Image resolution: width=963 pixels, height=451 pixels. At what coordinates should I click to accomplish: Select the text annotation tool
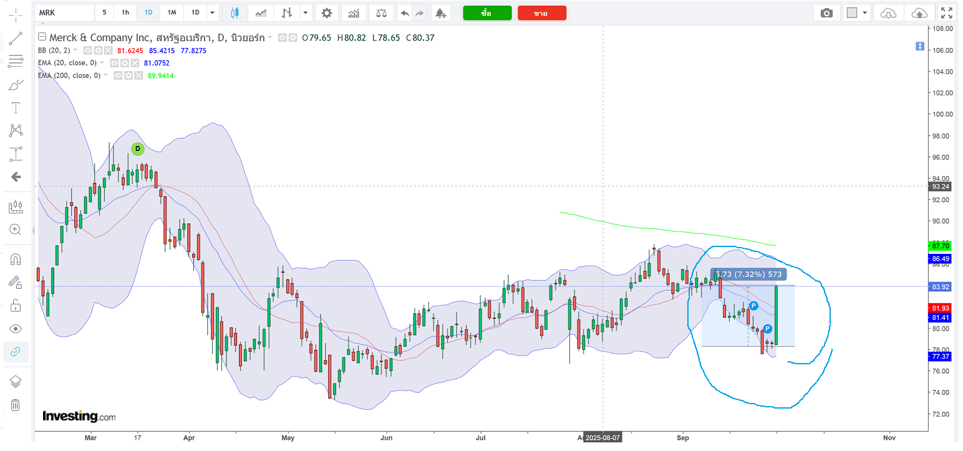(x=16, y=108)
